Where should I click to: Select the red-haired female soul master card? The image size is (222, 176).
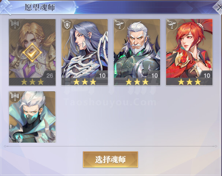[189, 52]
